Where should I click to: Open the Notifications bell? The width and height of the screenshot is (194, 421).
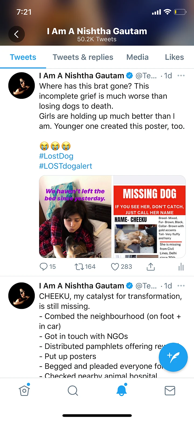pyautogui.click(x=121, y=390)
